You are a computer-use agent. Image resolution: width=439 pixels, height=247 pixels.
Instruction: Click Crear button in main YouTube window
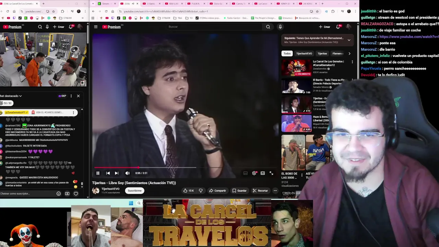click(x=324, y=27)
